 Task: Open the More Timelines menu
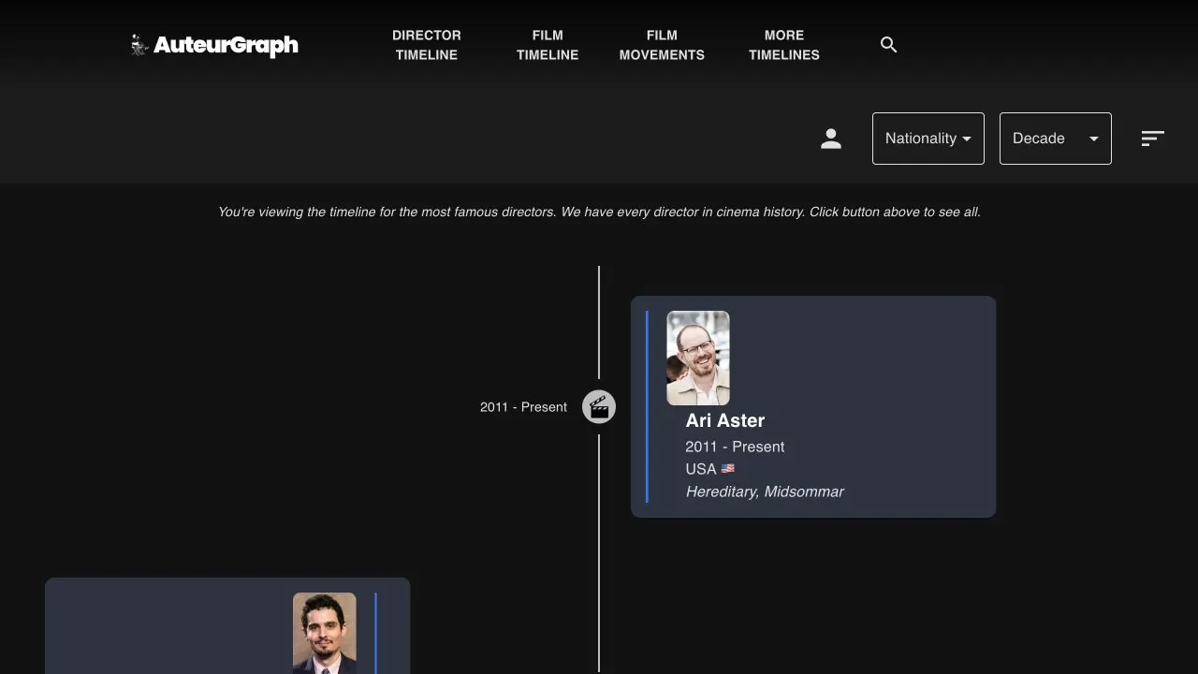[x=784, y=45]
